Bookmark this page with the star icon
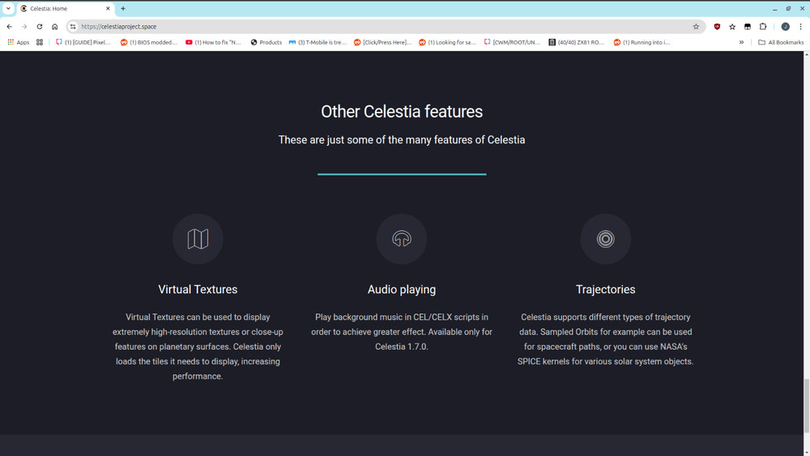This screenshot has width=810, height=456. pyautogui.click(x=696, y=27)
